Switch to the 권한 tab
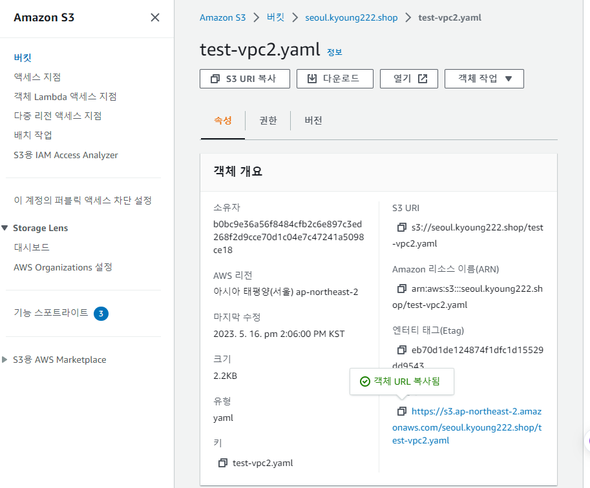Image resolution: width=590 pixels, height=488 pixels. (268, 120)
